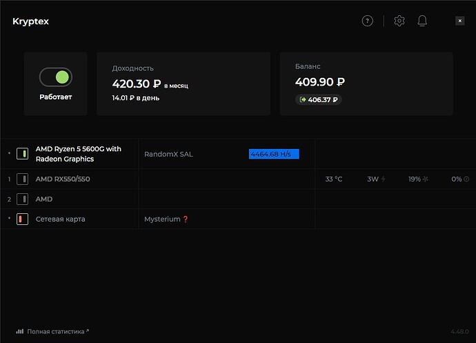476x343 pixels.
Task: Click the Баланс heading
Action: (308, 66)
